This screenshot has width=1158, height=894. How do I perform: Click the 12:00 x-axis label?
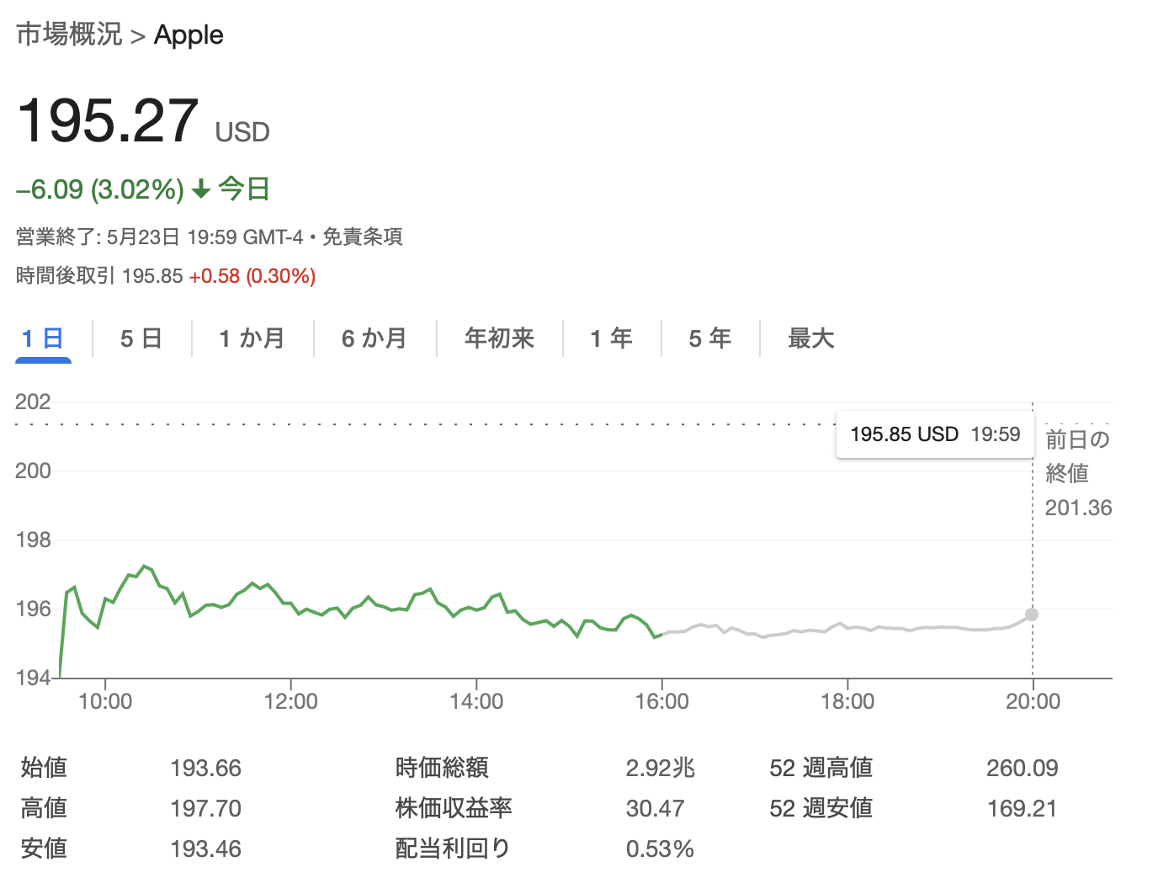[x=291, y=701]
